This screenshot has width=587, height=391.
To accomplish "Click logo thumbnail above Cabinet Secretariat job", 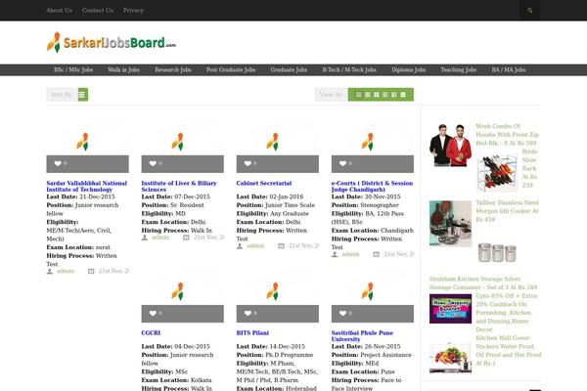I will tap(273, 142).
